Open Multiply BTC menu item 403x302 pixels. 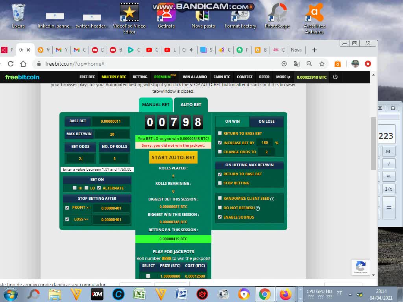[114, 77]
